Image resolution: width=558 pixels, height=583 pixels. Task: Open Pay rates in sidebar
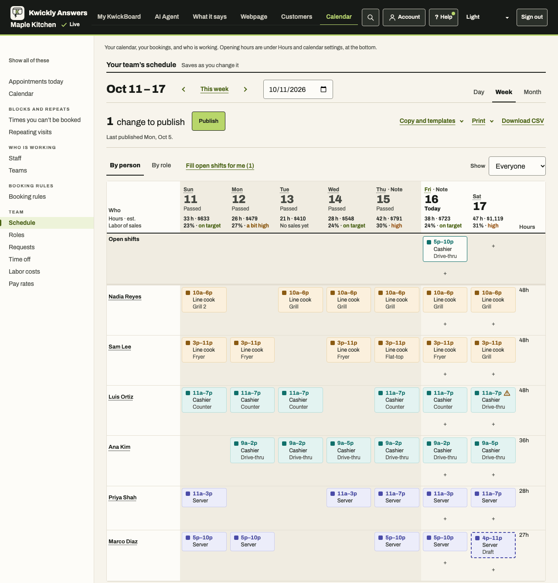tap(21, 284)
